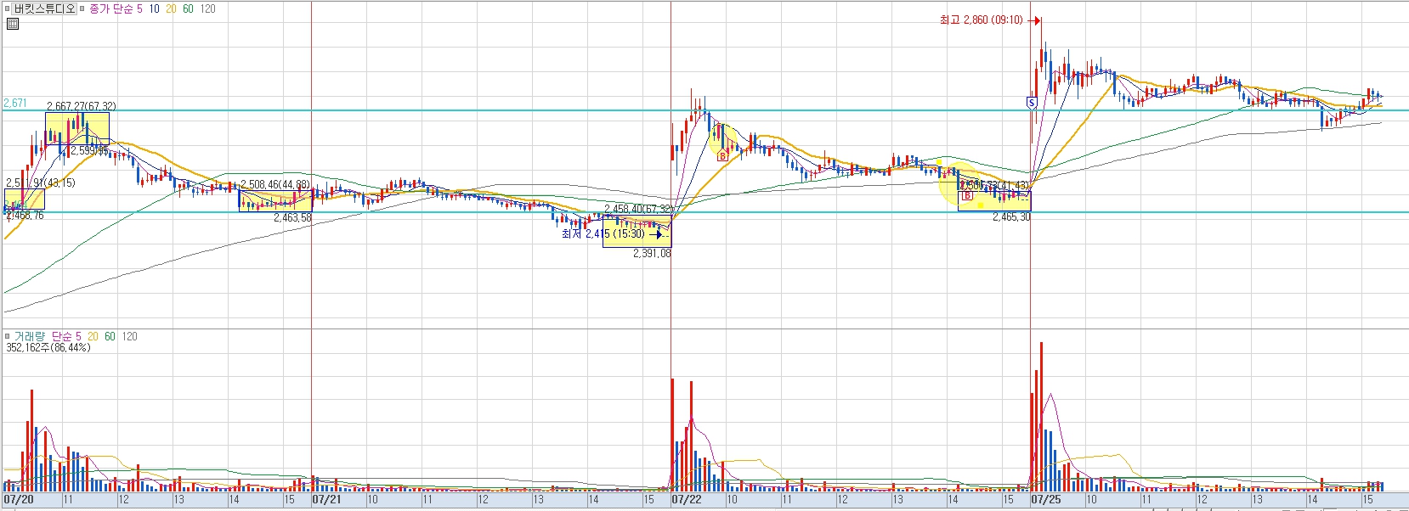Image resolution: width=1409 pixels, height=511 pixels.
Task: Click the yellow highlighted box labeled 2,508.46(44.88)
Action: pos(275,200)
